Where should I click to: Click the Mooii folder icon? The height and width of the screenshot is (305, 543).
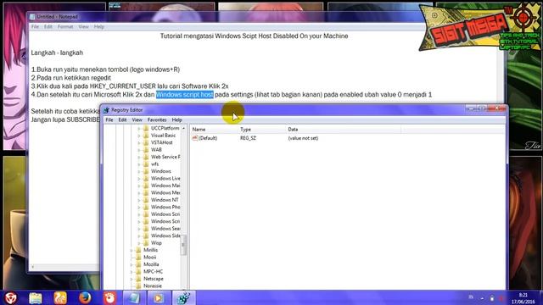pos(138,258)
